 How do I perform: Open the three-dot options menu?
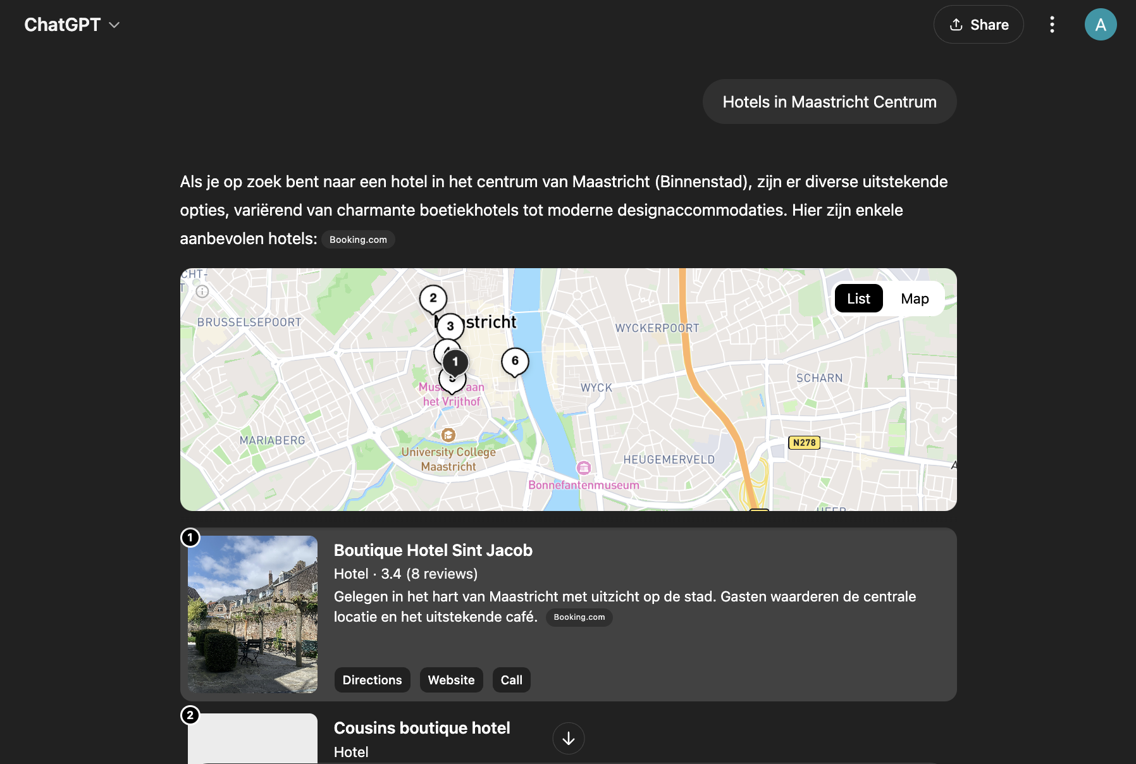[1052, 25]
